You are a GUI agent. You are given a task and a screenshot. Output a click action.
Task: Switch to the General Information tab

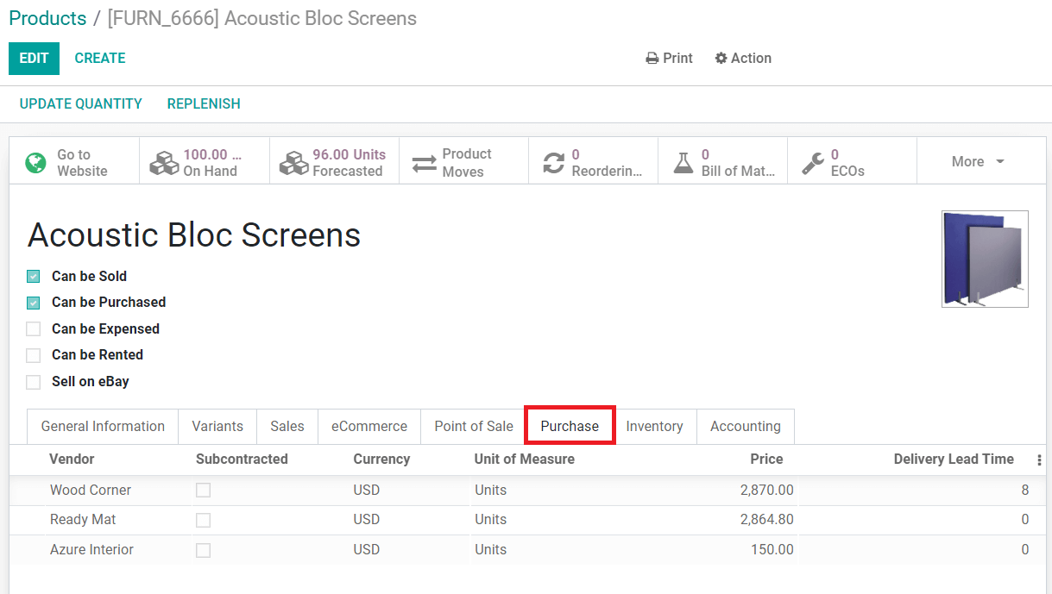pos(103,427)
